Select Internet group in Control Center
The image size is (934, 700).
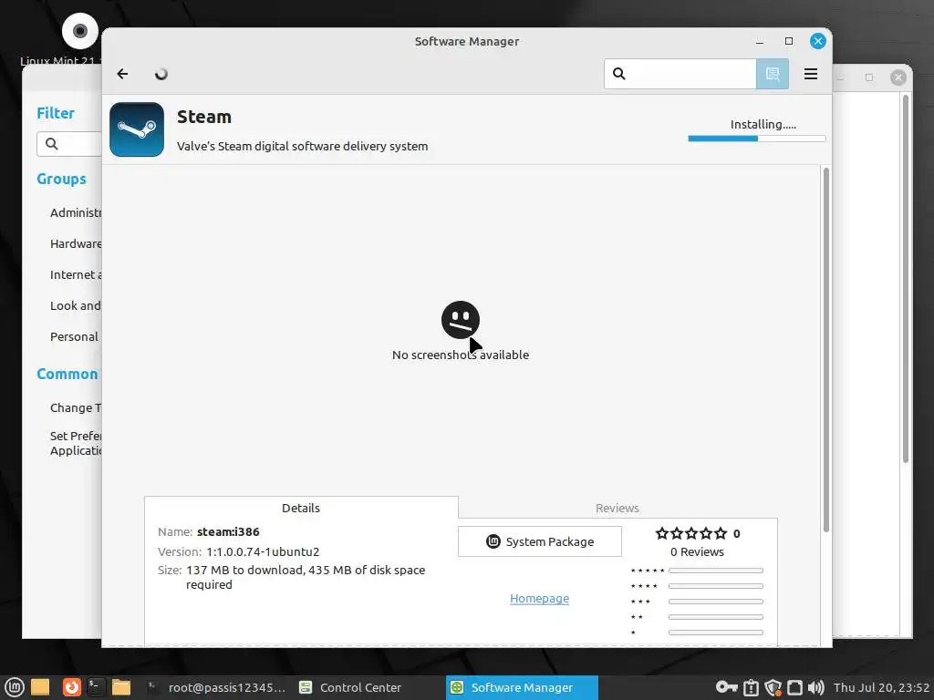coord(76,274)
